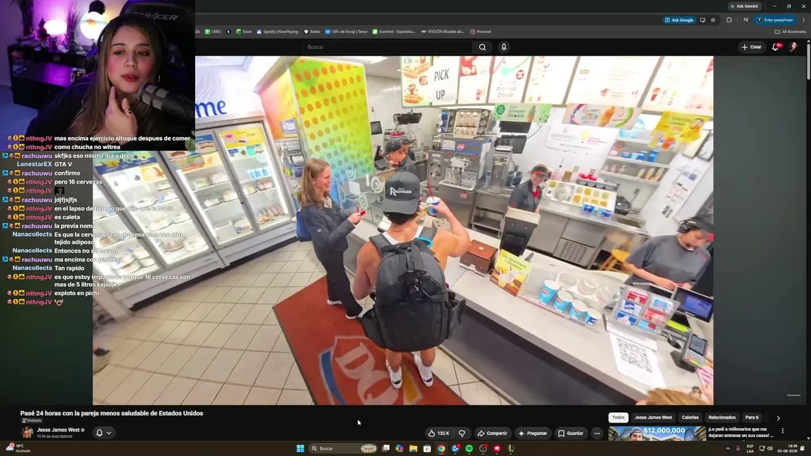Viewport: 811px width, 456px height.
Task: Start voice search with the microphone icon
Action: pos(504,47)
